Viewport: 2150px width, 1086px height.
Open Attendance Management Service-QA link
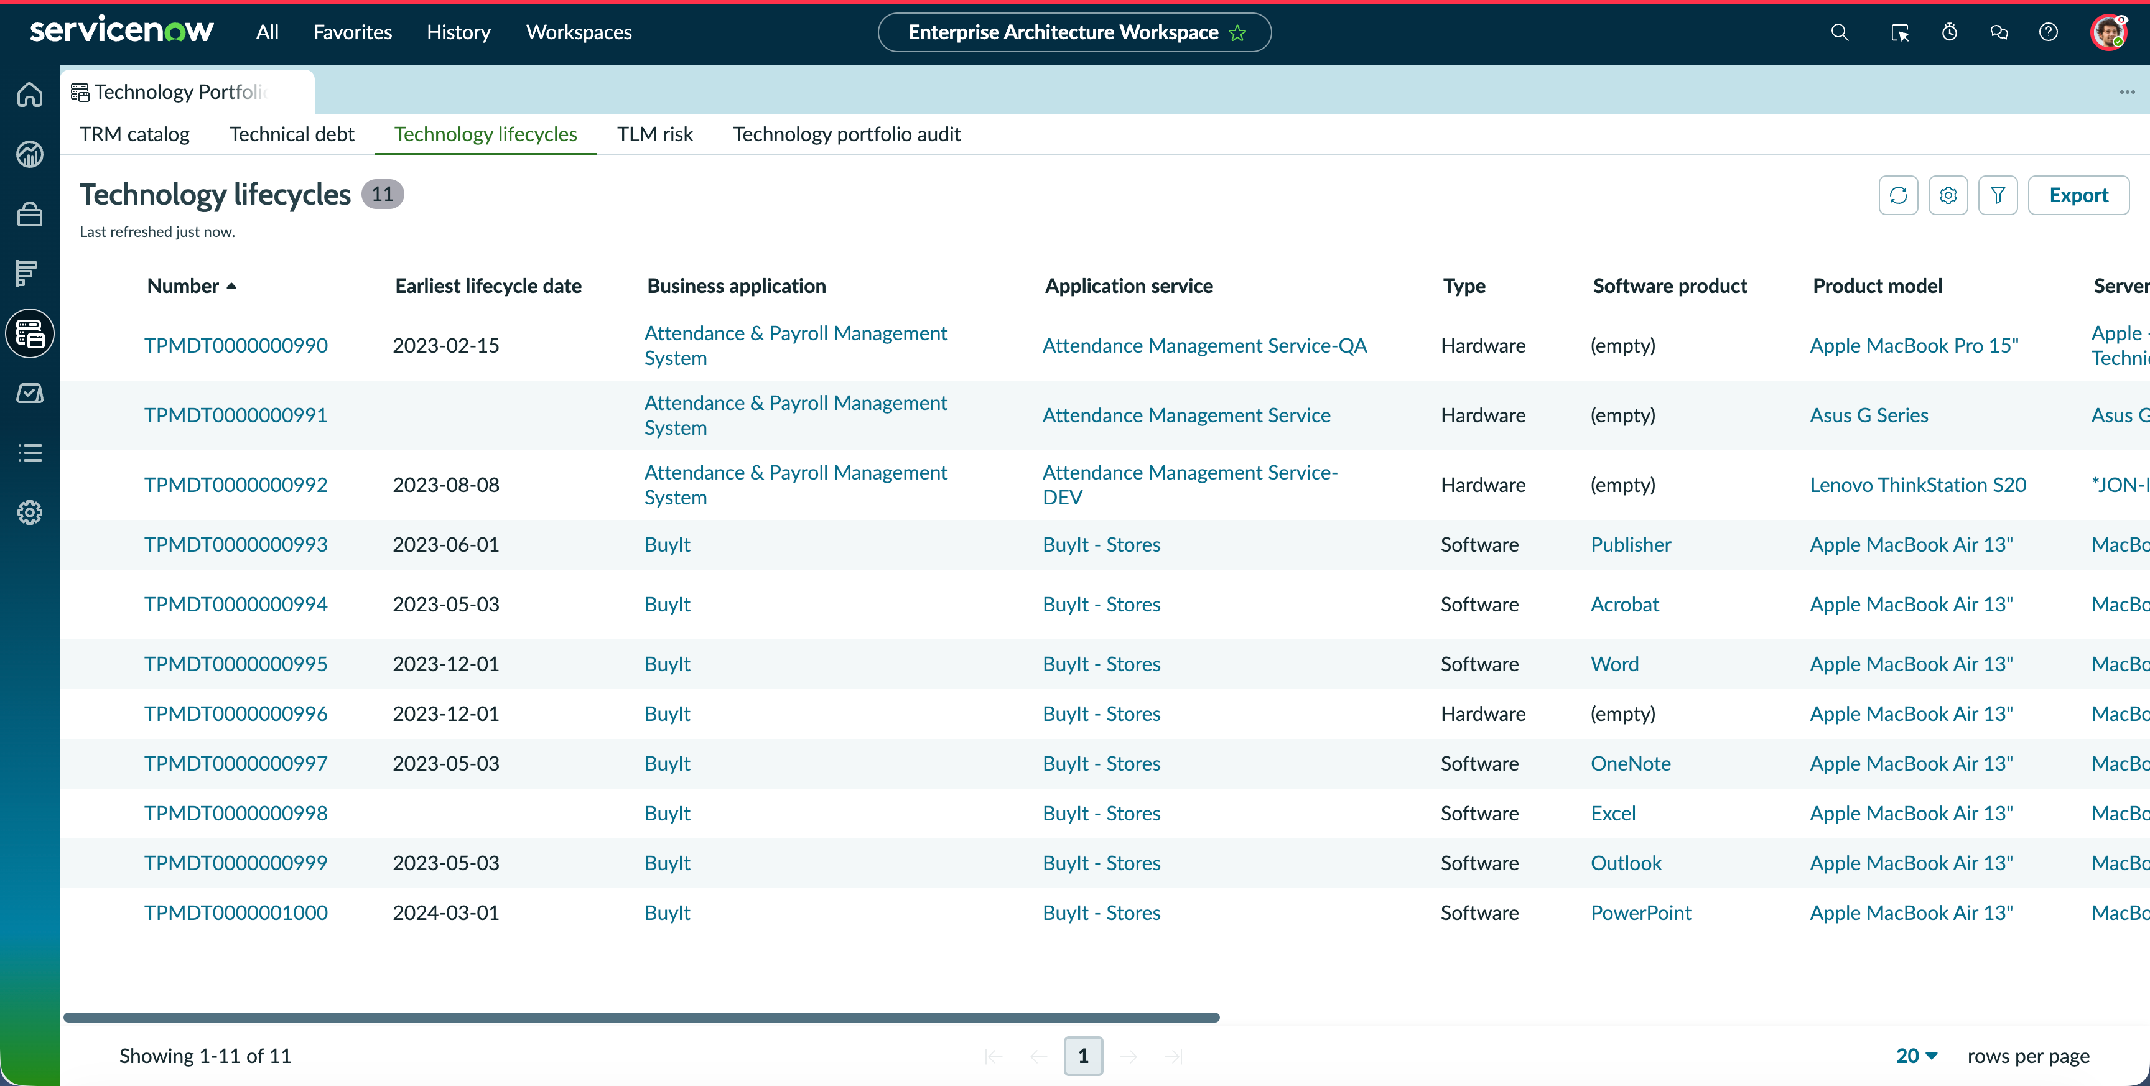pos(1204,346)
